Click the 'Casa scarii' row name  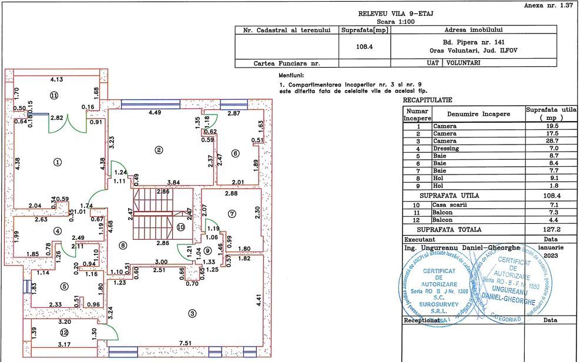[450, 205]
